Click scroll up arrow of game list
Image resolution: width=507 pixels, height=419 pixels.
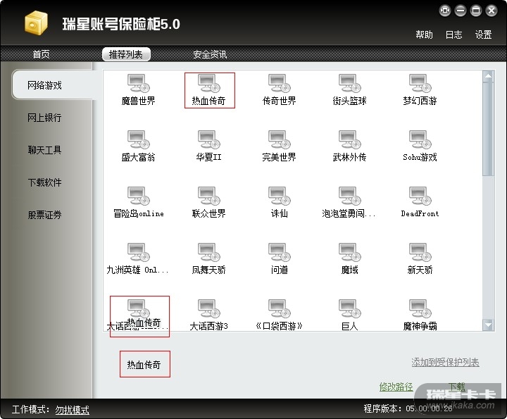click(x=488, y=76)
